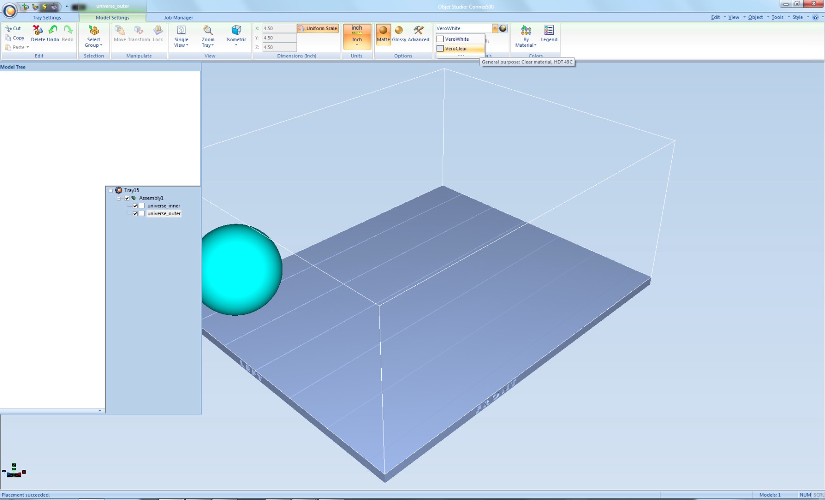Open the Objet Studio application orb menu
825x500 pixels.
[x=10, y=10]
